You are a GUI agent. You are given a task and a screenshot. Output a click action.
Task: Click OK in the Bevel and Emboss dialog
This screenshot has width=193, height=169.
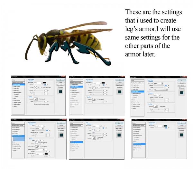(x=61, y=123)
